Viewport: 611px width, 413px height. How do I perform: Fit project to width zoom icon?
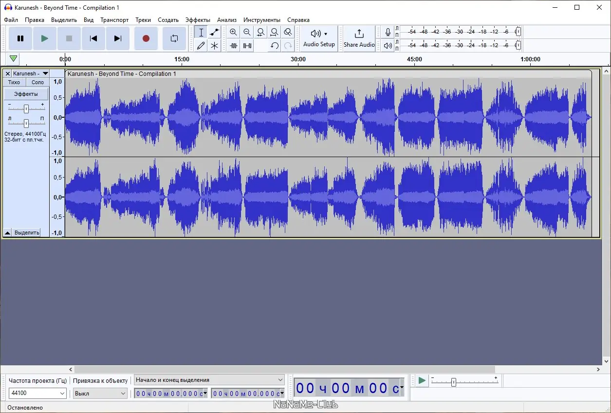tap(275, 33)
